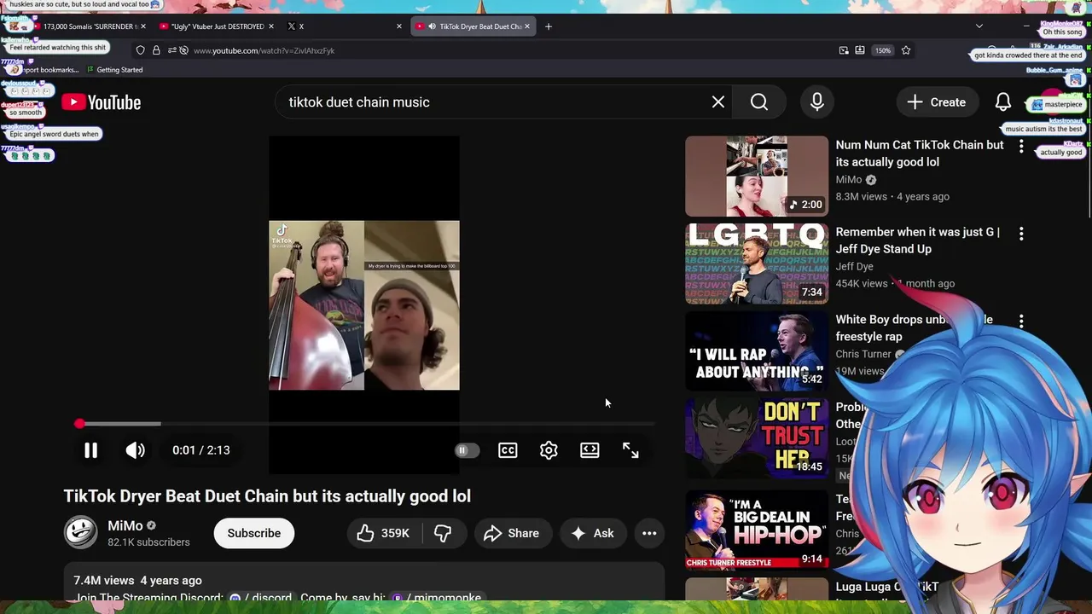Clear the search box with the X icon
The width and height of the screenshot is (1092, 614).
[718, 102]
